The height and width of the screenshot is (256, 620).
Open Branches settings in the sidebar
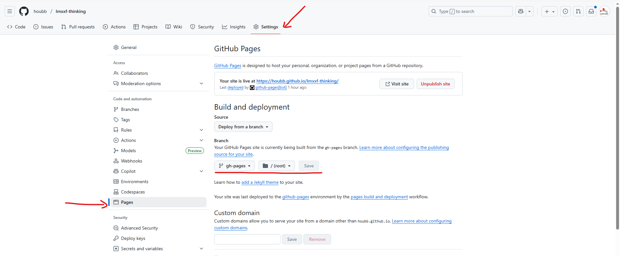tap(159, 109)
